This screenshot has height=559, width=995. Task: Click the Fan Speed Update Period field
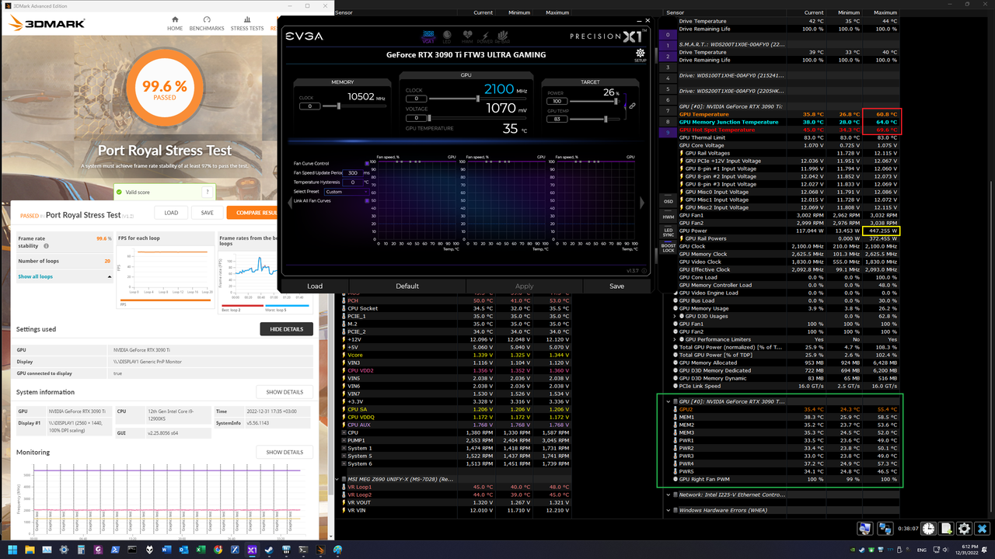tap(353, 173)
